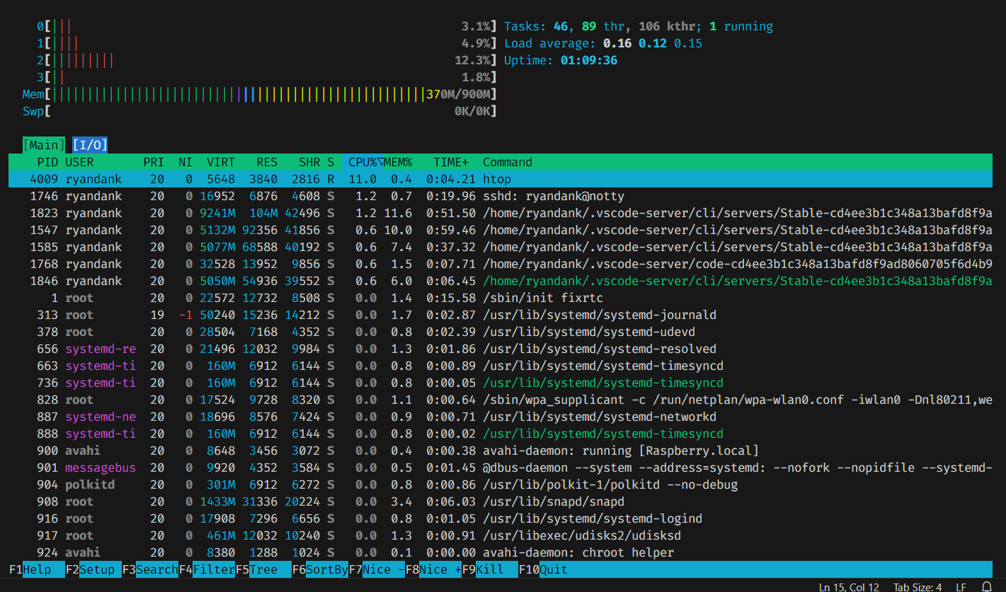Select the /usr/lib/snapd/snapd process row
The width and height of the screenshot is (1006, 592).
point(501,501)
